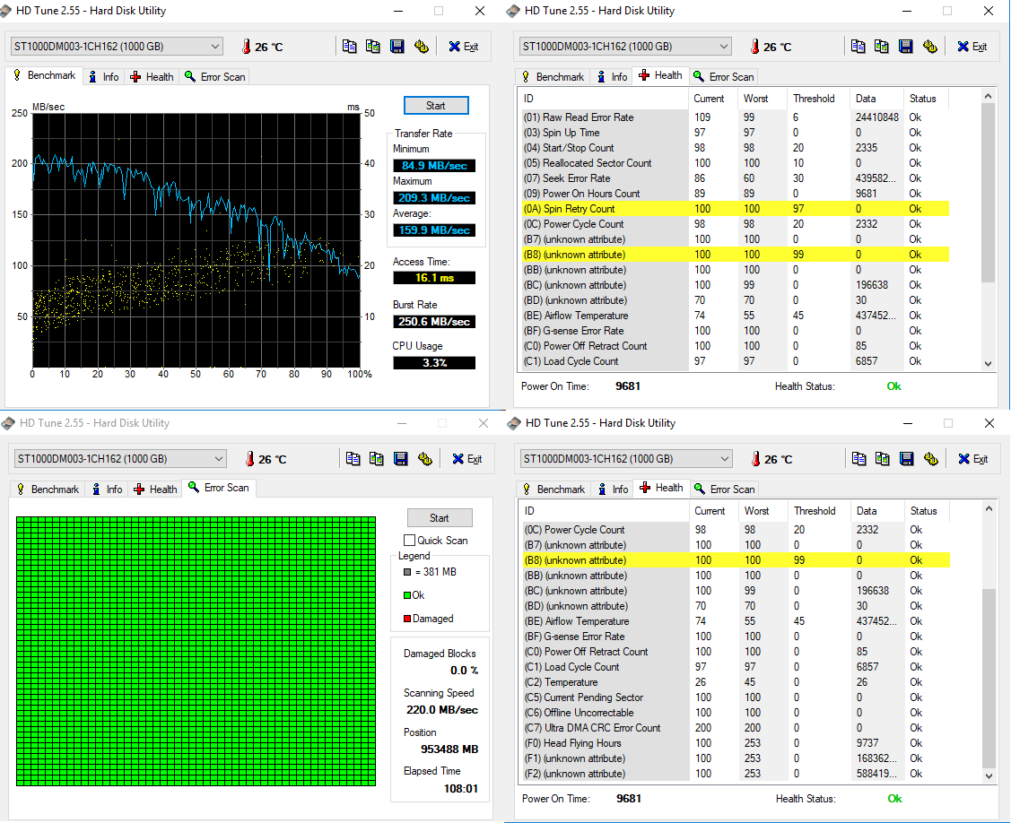Open Options icon in the Benchmark window toolbar
The height and width of the screenshot is (823, 1011).
pos(421,47)
